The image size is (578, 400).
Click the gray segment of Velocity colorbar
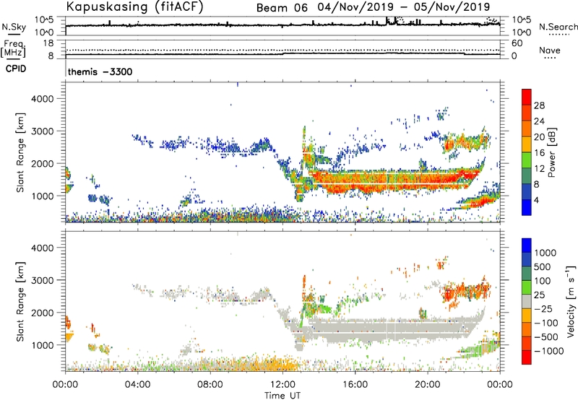click(527, 301)
